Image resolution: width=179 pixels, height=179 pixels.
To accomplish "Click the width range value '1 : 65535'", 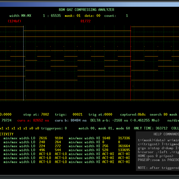I will click(52, 16).
